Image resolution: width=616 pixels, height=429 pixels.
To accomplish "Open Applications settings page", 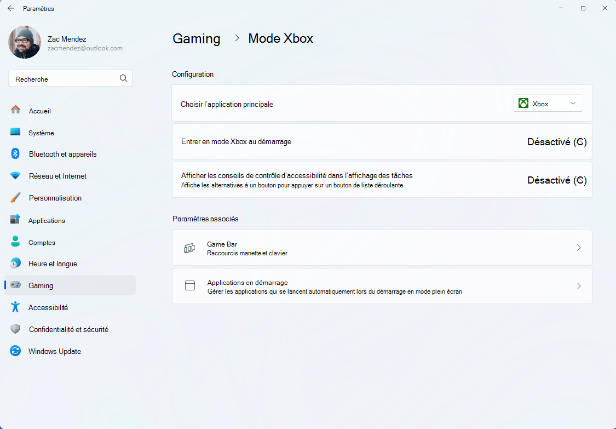I will (x=70, y=221).
